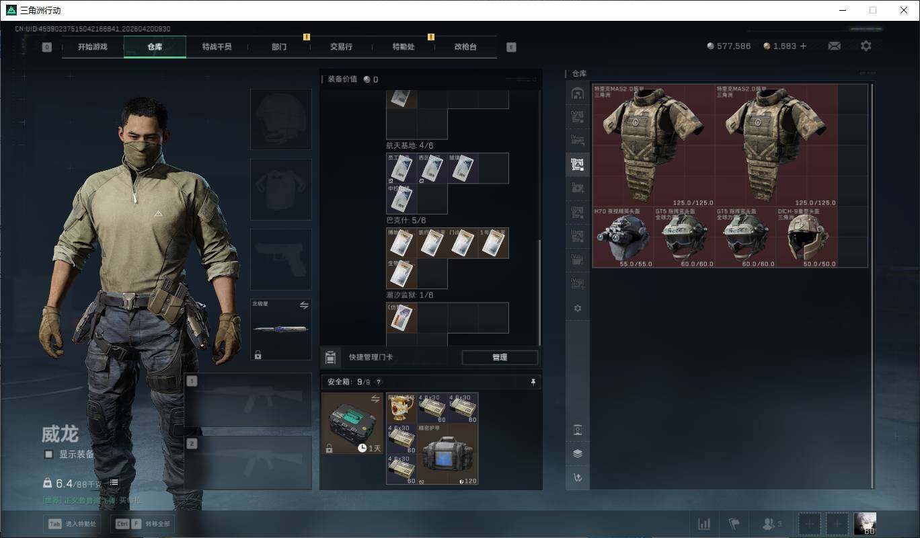Click the question mark next to 安全箱

379,382
